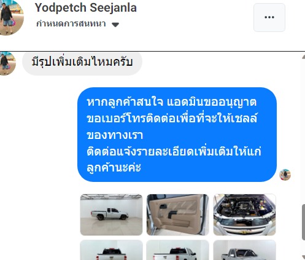This screenshot has width=305, height=260.
Task: Click the empty scrollbar track above the thumb
Action: (x=303, y=131)
